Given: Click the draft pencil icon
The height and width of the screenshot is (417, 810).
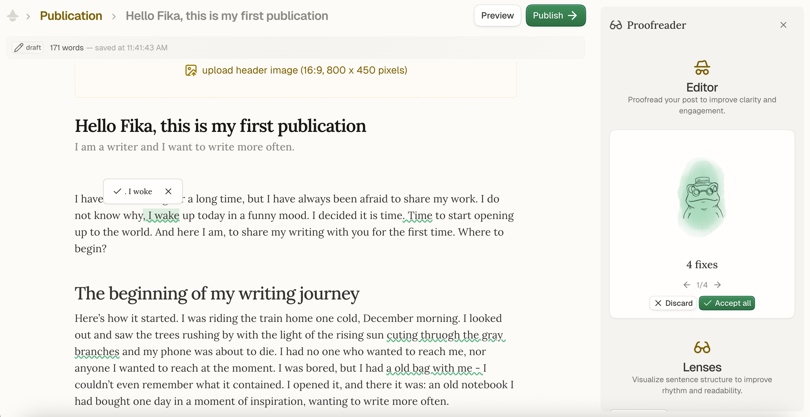Looking at the screenshot, I should coord(19,47).
